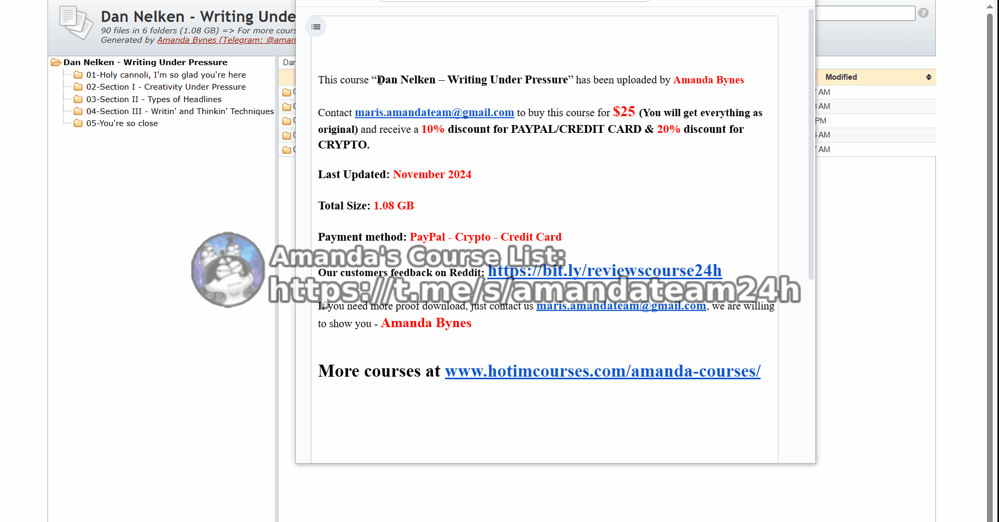Open the document outline icon
Viewport: 999px width, 522px height.
[x=316, y=27]
